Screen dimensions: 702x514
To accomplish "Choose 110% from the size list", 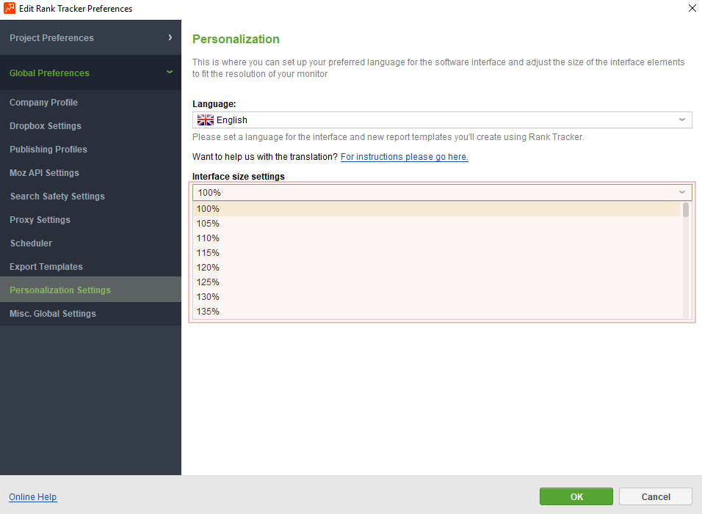I will click(209, 238).
